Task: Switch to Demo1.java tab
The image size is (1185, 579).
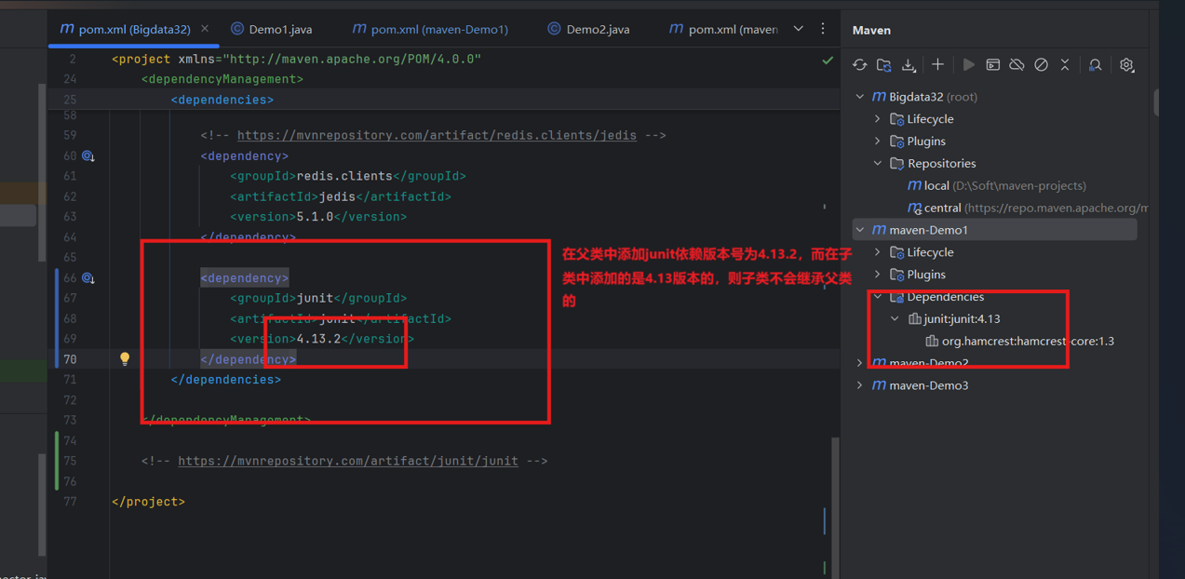Action: point(272,29)
